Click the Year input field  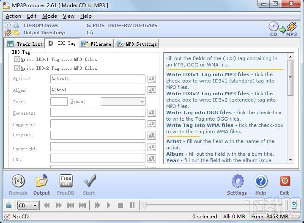pyautogui.click(x=59, y=102)
